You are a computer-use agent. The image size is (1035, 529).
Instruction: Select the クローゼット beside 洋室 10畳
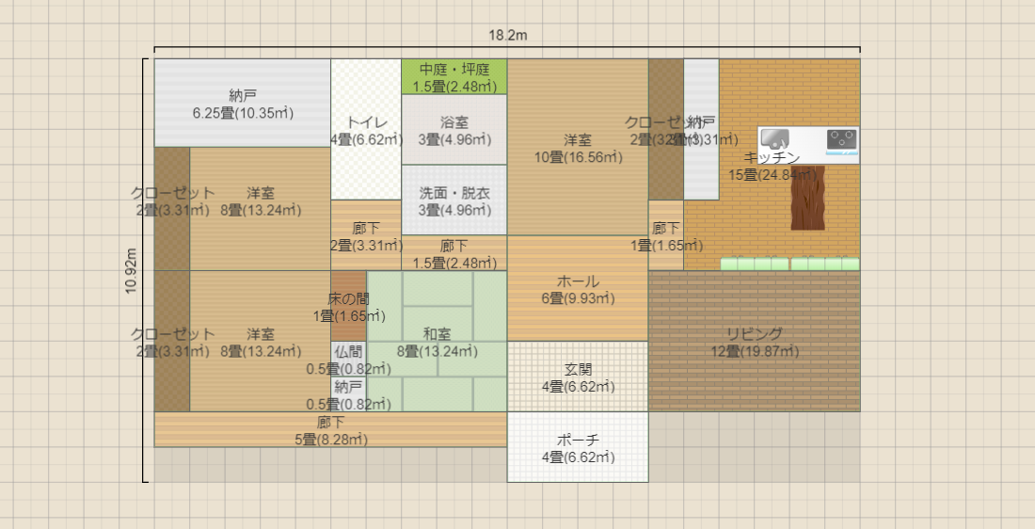(666, 130)
